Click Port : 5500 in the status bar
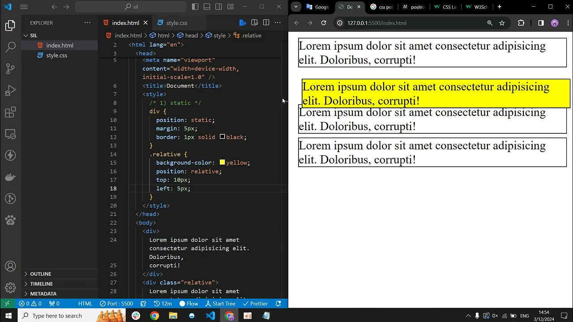573x322 pixels. click(116, 304)
